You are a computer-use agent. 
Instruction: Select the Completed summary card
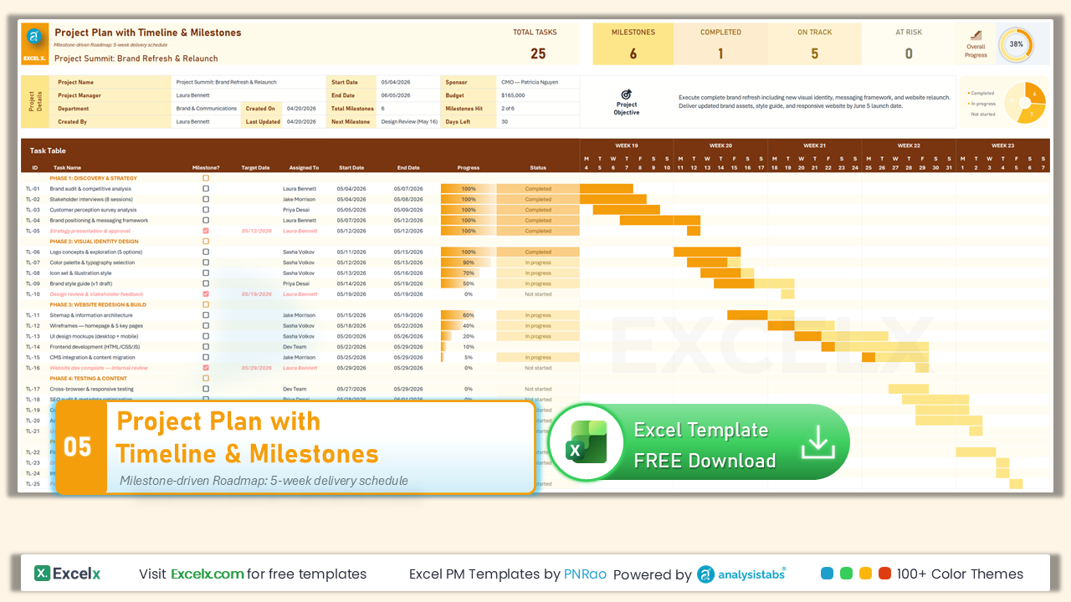coord(721,44)
